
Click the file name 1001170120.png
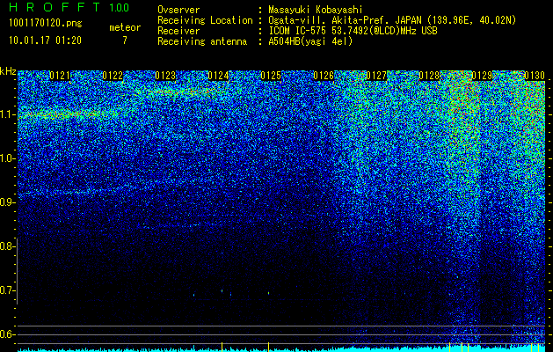click(46, 24)
